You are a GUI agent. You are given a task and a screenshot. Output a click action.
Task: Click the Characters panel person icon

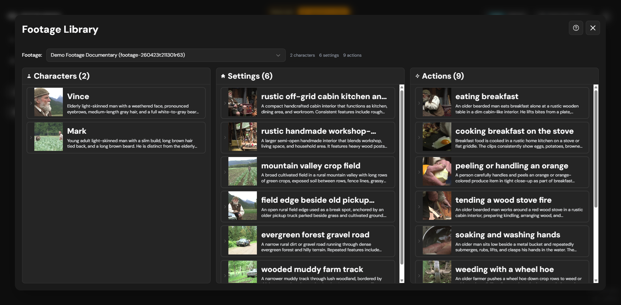(29, 76)
